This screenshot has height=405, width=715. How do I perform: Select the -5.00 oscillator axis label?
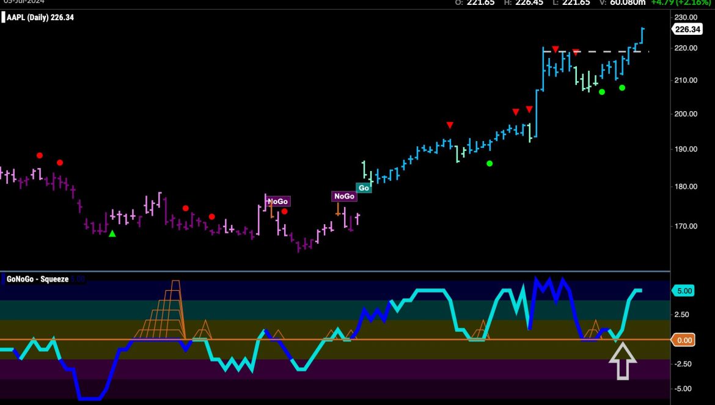click(683, 389)
